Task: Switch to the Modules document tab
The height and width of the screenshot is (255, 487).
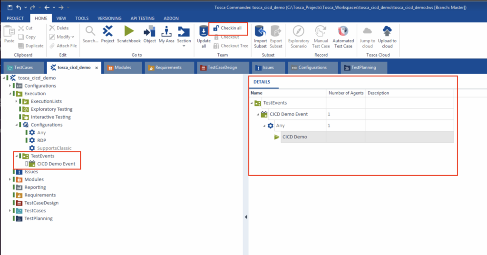Action: (x=123, y=68)
